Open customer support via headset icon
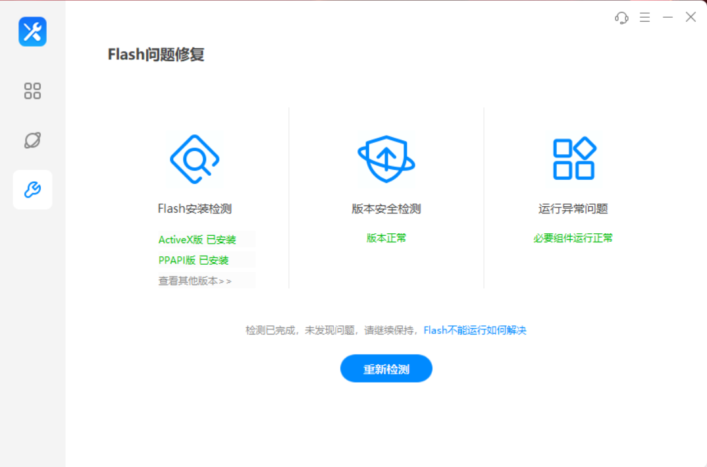Image resolution: width=707 pixels, height=467 pixels. [x=621, y=17]
